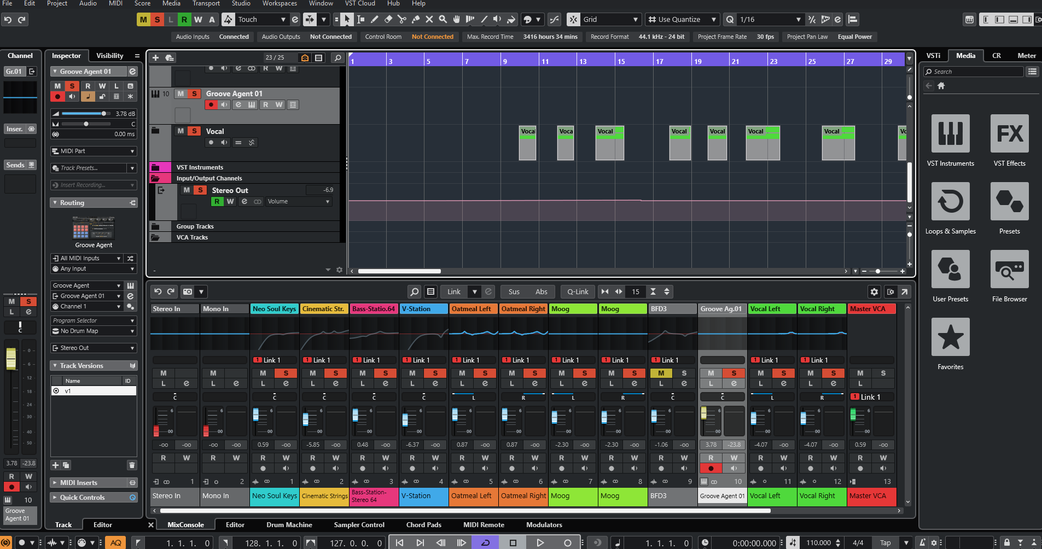Collapse the Routing section in the Inspector
Screen dimensions: 1042x549
(55, 202)
